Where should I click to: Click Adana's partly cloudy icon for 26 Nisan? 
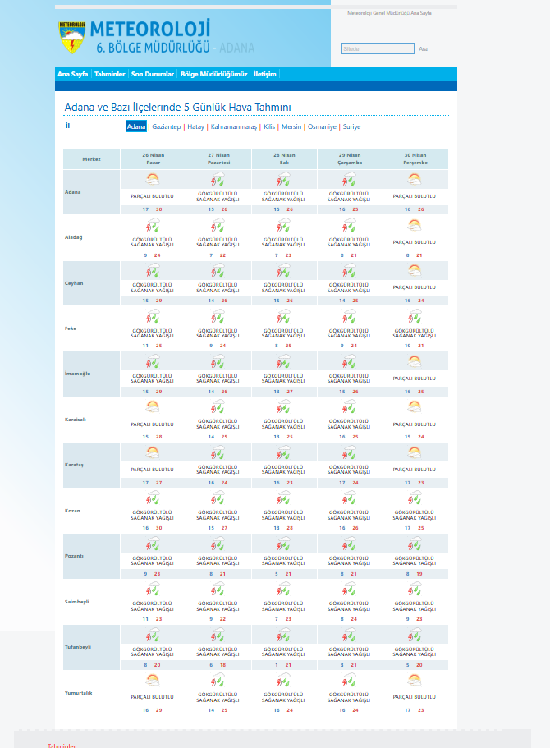(152, 180)
